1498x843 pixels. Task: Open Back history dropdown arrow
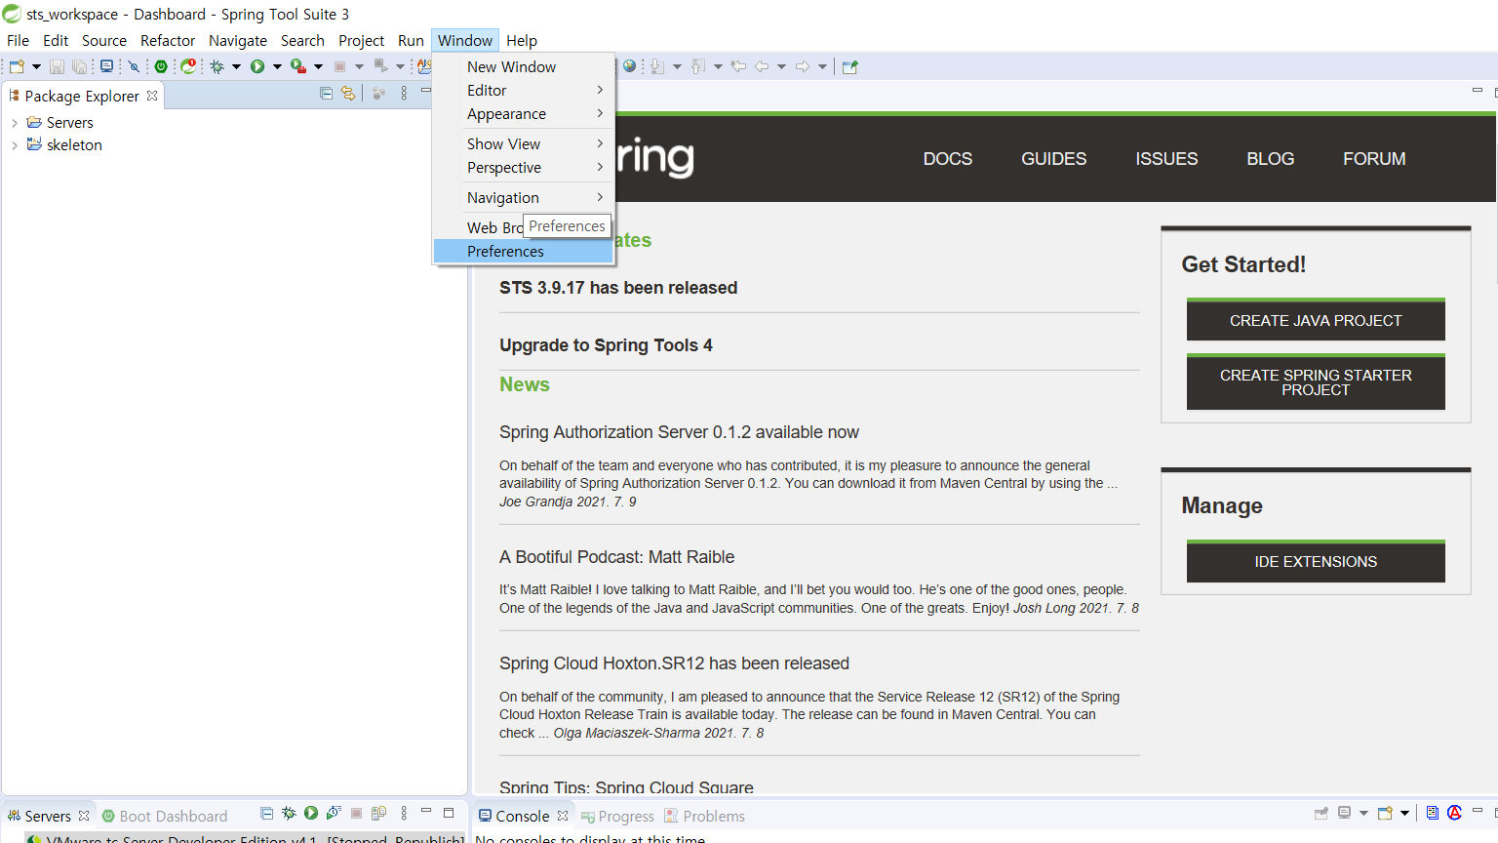click(x=781, y=66)
